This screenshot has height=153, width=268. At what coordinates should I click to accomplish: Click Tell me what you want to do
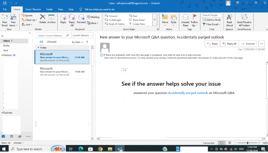click(x=99, y=9)
